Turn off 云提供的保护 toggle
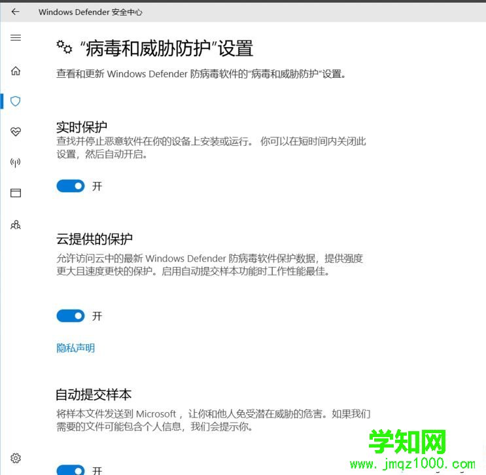The width and height of the screenshot is (486, 475). [71, 316]
